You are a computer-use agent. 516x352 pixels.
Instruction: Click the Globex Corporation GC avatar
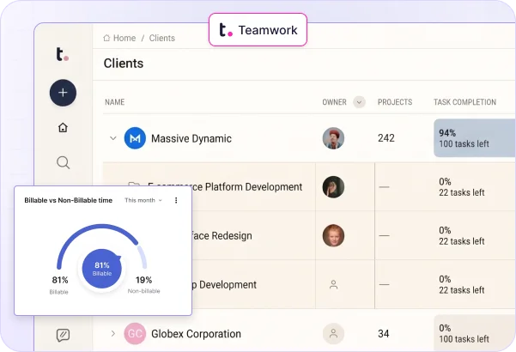click(135, 334)
